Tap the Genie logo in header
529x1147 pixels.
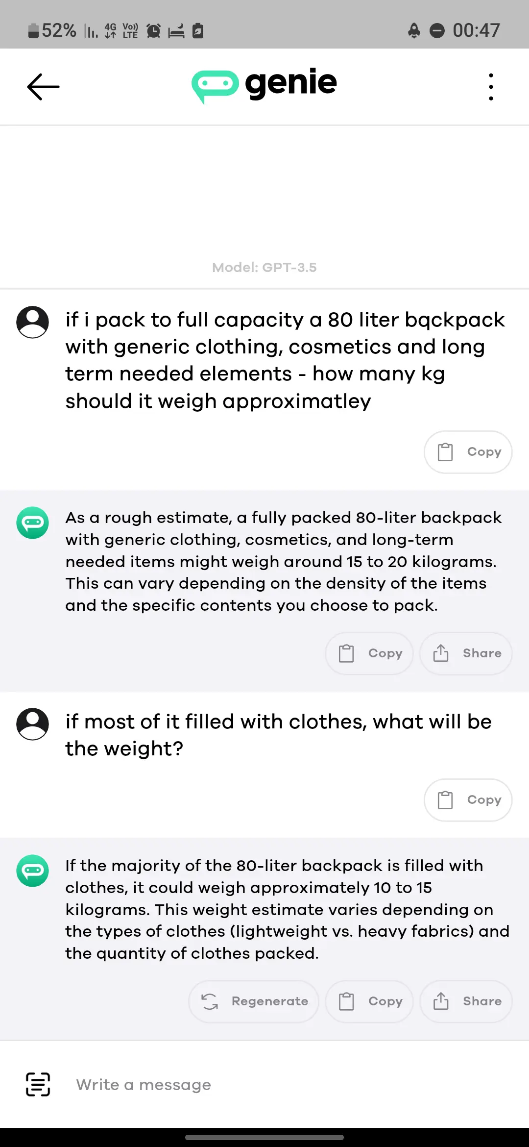click(264, 84)
